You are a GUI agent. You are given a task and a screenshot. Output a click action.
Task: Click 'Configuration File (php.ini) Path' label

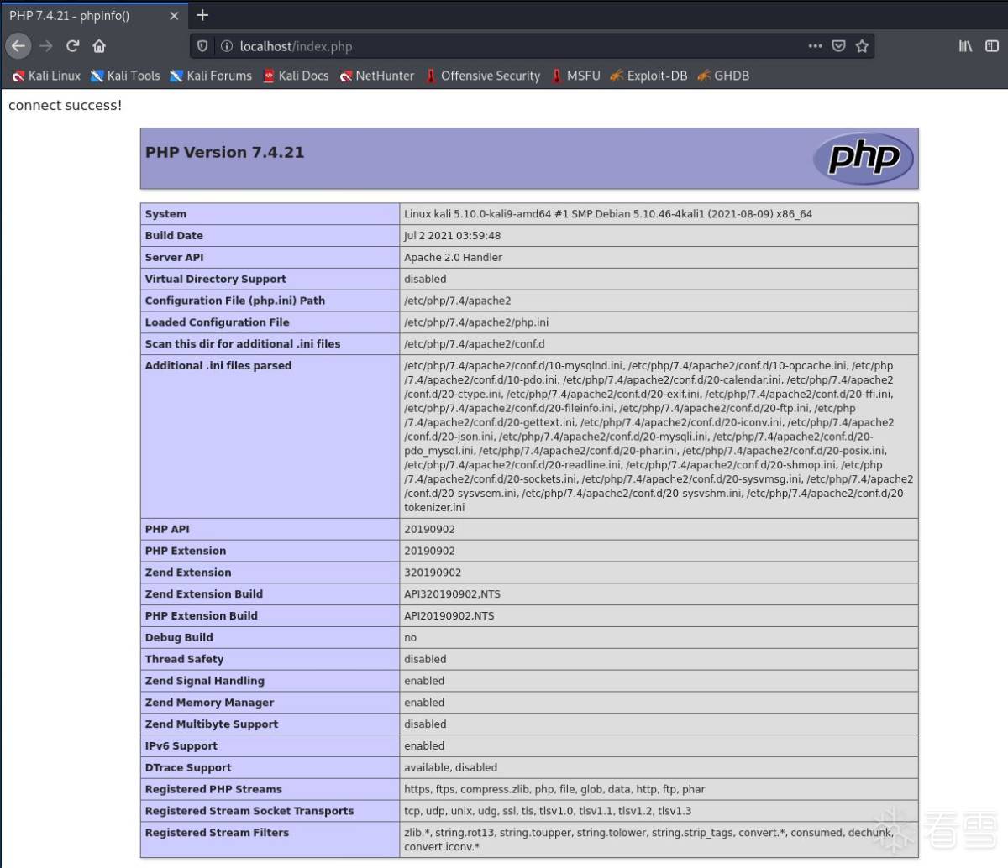234,301
